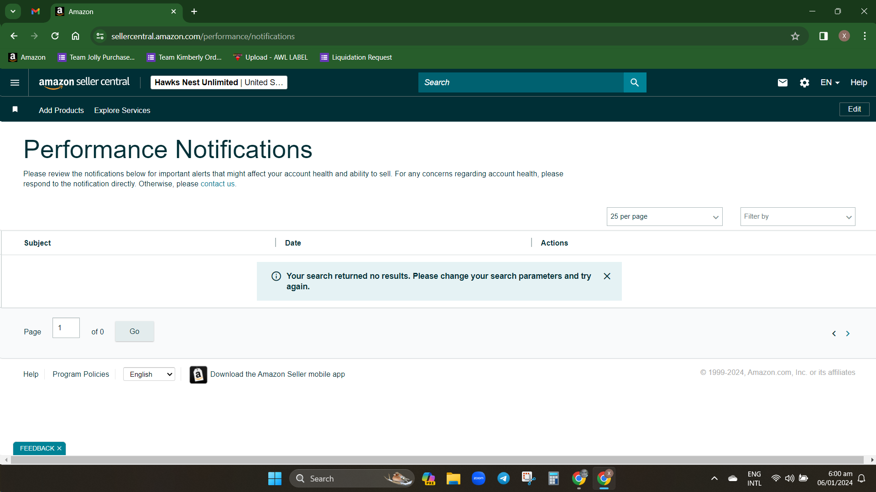This screenshot has height=492, width=876.
Task: Open Calculator from taskbar
Action: [x=553, y=478]
